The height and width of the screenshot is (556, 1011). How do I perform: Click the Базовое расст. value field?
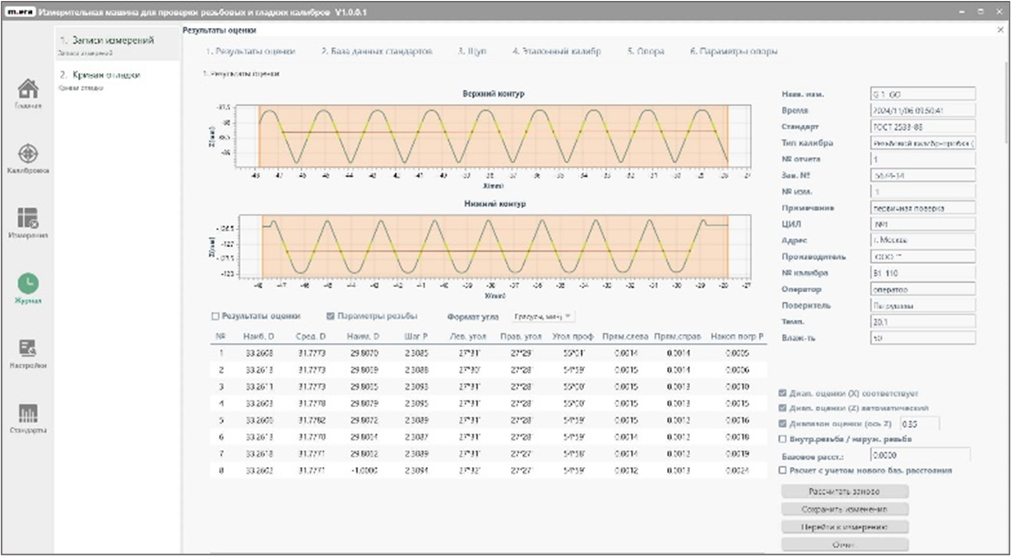click(x=920, y=454)
